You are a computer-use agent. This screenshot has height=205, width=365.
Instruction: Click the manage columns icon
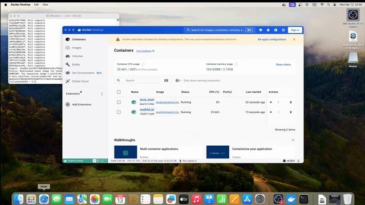(x=166, y=80)
